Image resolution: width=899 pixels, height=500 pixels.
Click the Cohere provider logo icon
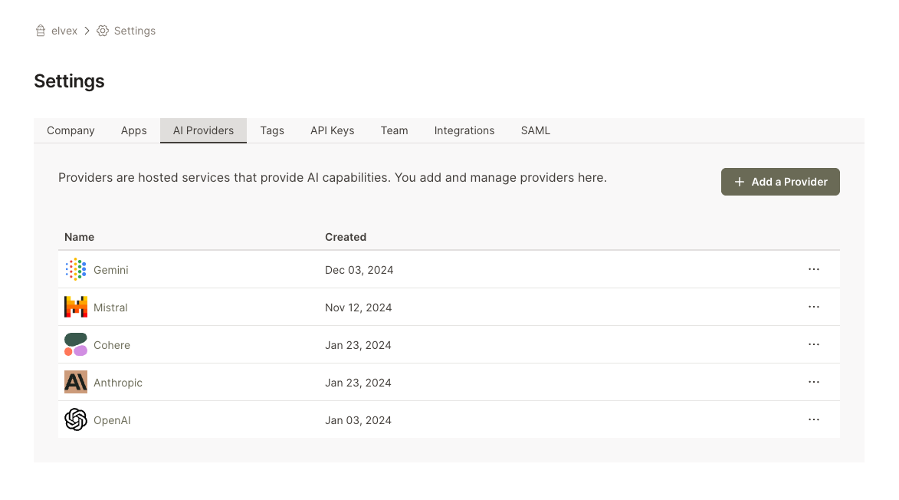click(75, 345)
